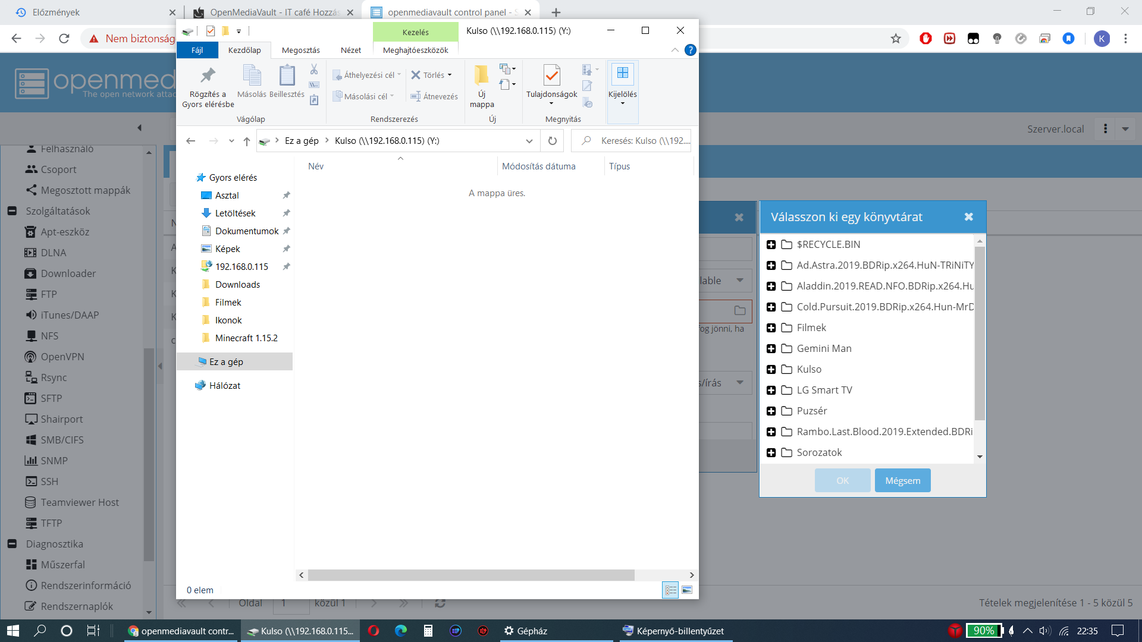
Task: Open the Explorer help question-mark icon
Action: point(690,50)
